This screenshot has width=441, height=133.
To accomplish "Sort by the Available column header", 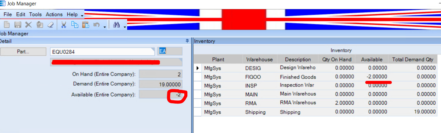I will pos(372,59).
